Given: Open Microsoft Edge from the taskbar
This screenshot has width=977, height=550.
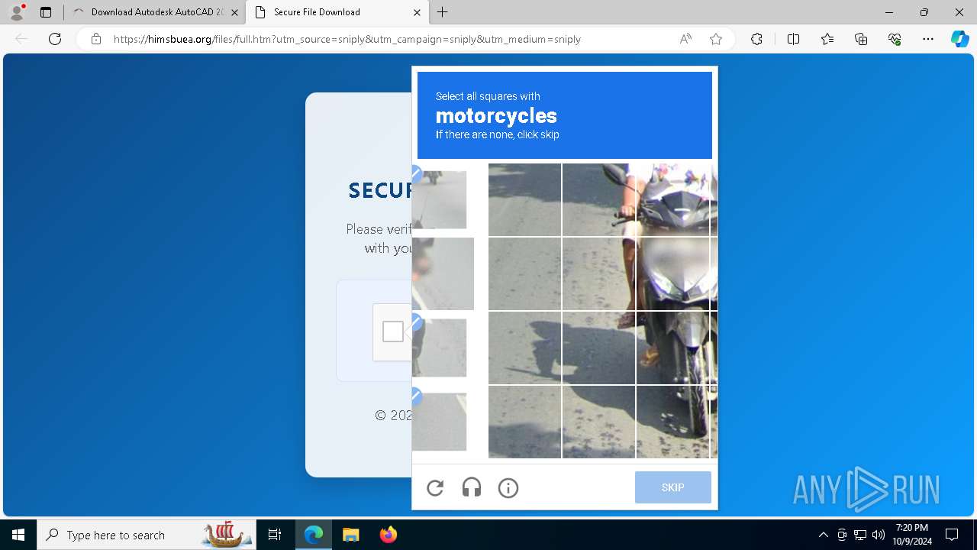Looking at the screenshot, I should [x=314, y=535].
